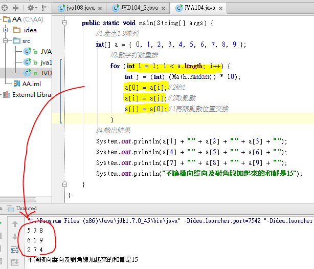Collapse the src folder node
This screenshot has width=314, height=269.
[x=6, y=41]
